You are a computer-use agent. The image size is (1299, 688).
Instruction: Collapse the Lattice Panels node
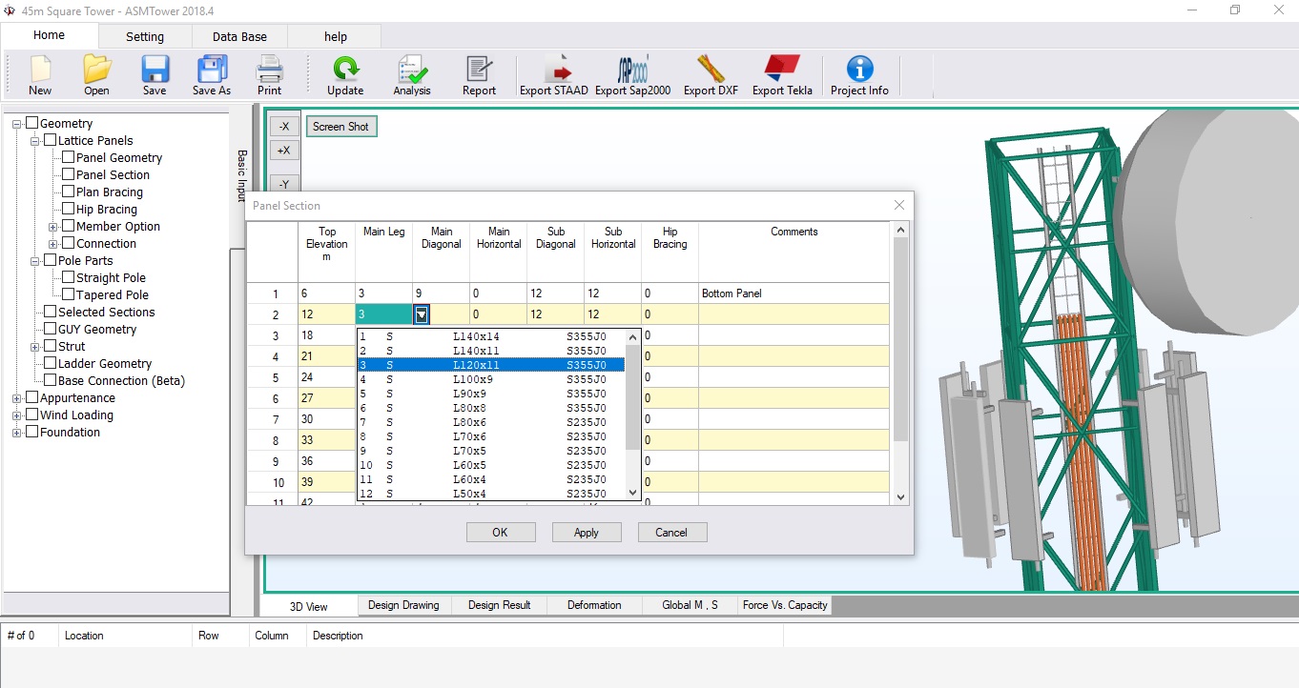click(35, 141)
